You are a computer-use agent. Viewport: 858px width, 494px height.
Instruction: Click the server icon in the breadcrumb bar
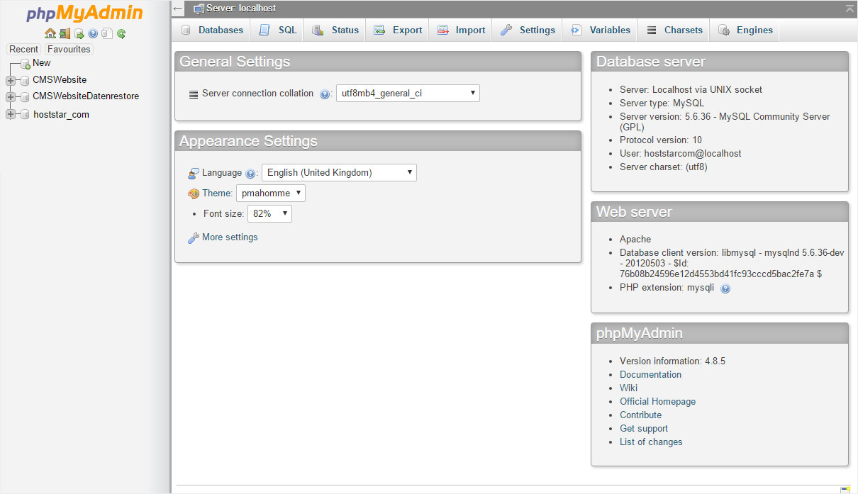199,9
